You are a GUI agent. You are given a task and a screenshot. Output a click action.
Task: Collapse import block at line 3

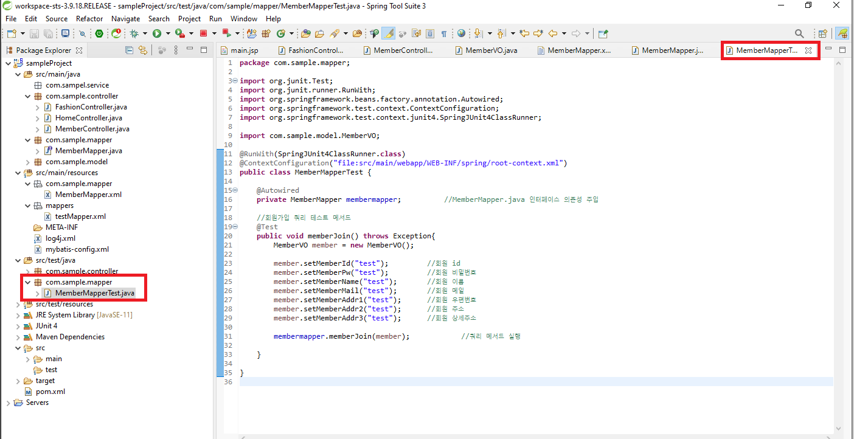click(x=235, y=81)
